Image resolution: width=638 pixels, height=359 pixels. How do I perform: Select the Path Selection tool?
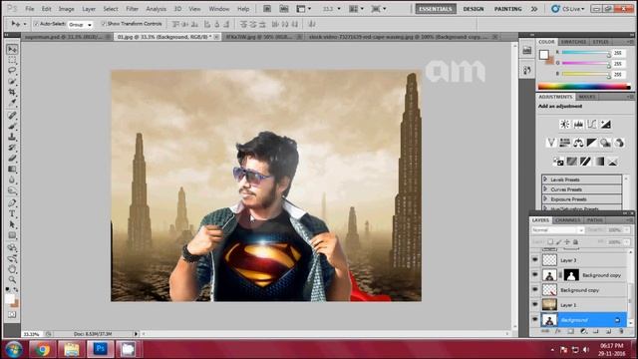pyautogui.click(x=12, y=224)
